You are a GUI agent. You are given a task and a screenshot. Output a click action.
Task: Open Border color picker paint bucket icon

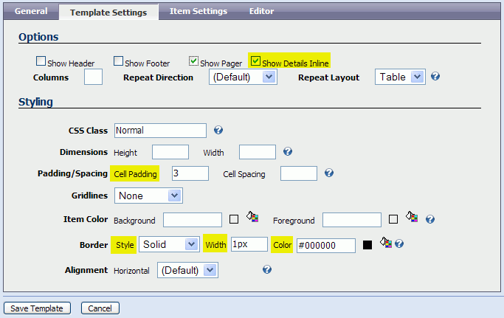click(x=386, y=243)
